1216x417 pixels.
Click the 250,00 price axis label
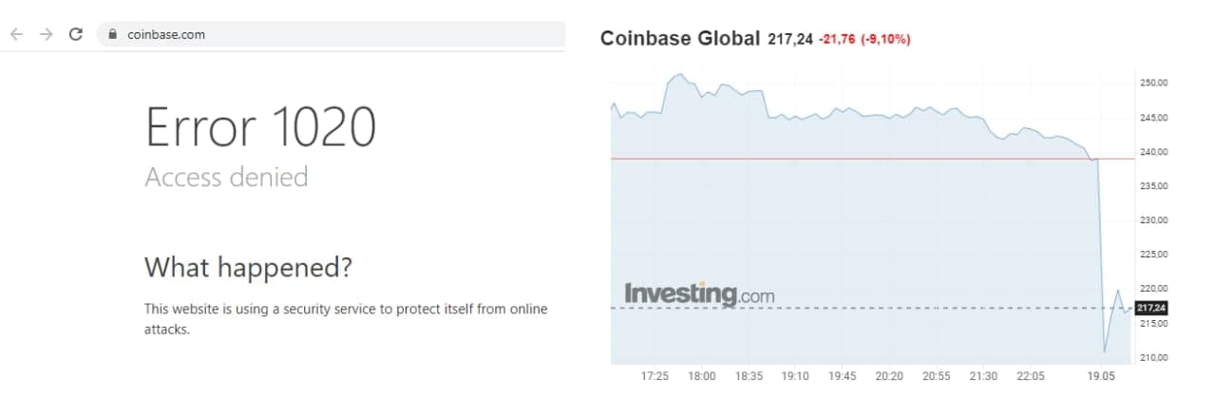(1152, 84)
